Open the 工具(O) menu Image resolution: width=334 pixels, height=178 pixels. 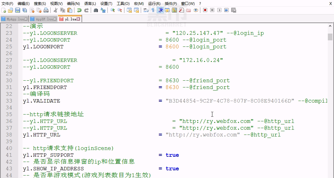tap(123, 4)
